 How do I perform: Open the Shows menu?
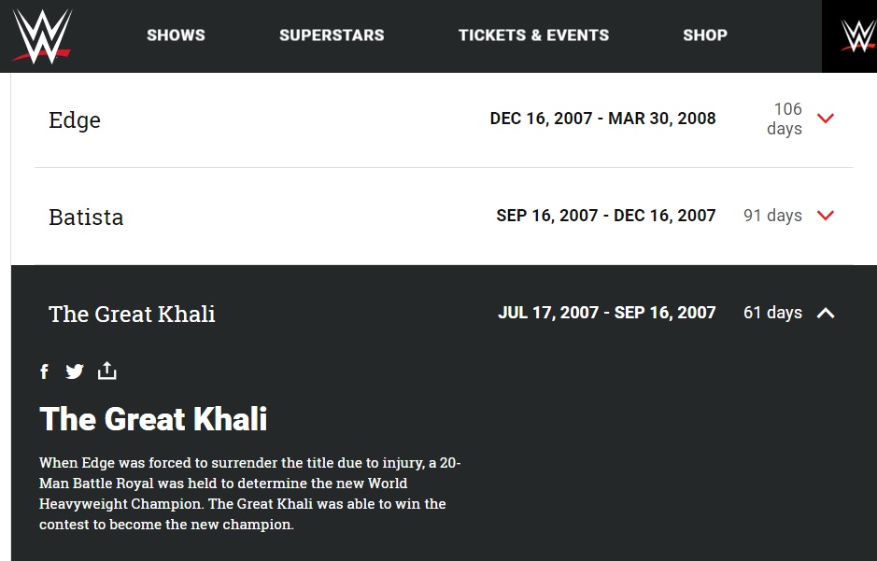(x=176, y=35)
